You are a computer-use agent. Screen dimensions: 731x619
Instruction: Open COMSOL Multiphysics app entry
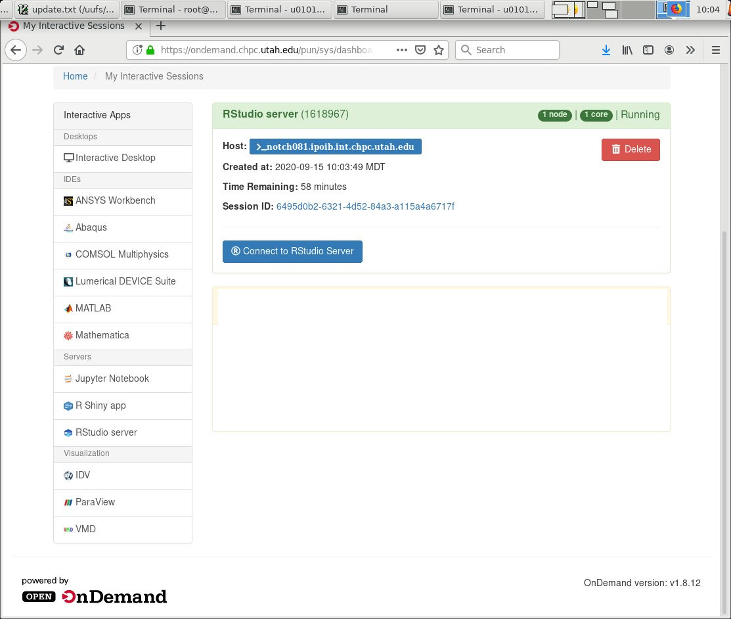point(123,255)
